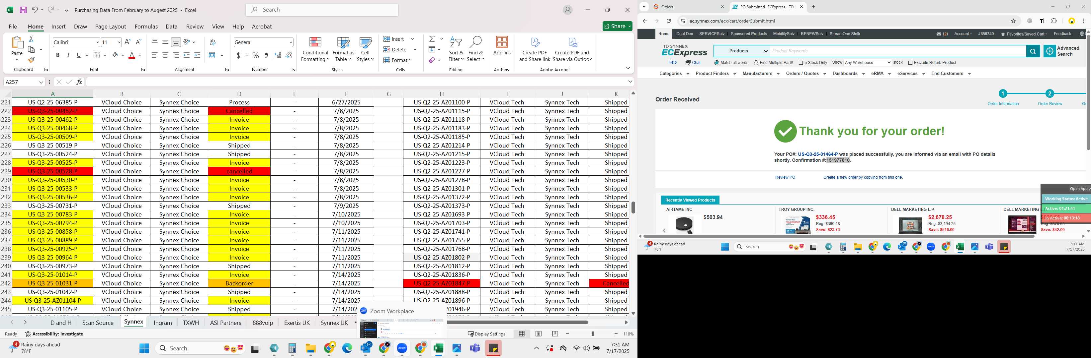
Task: Click the Review PO link
Action: [785, 178]
